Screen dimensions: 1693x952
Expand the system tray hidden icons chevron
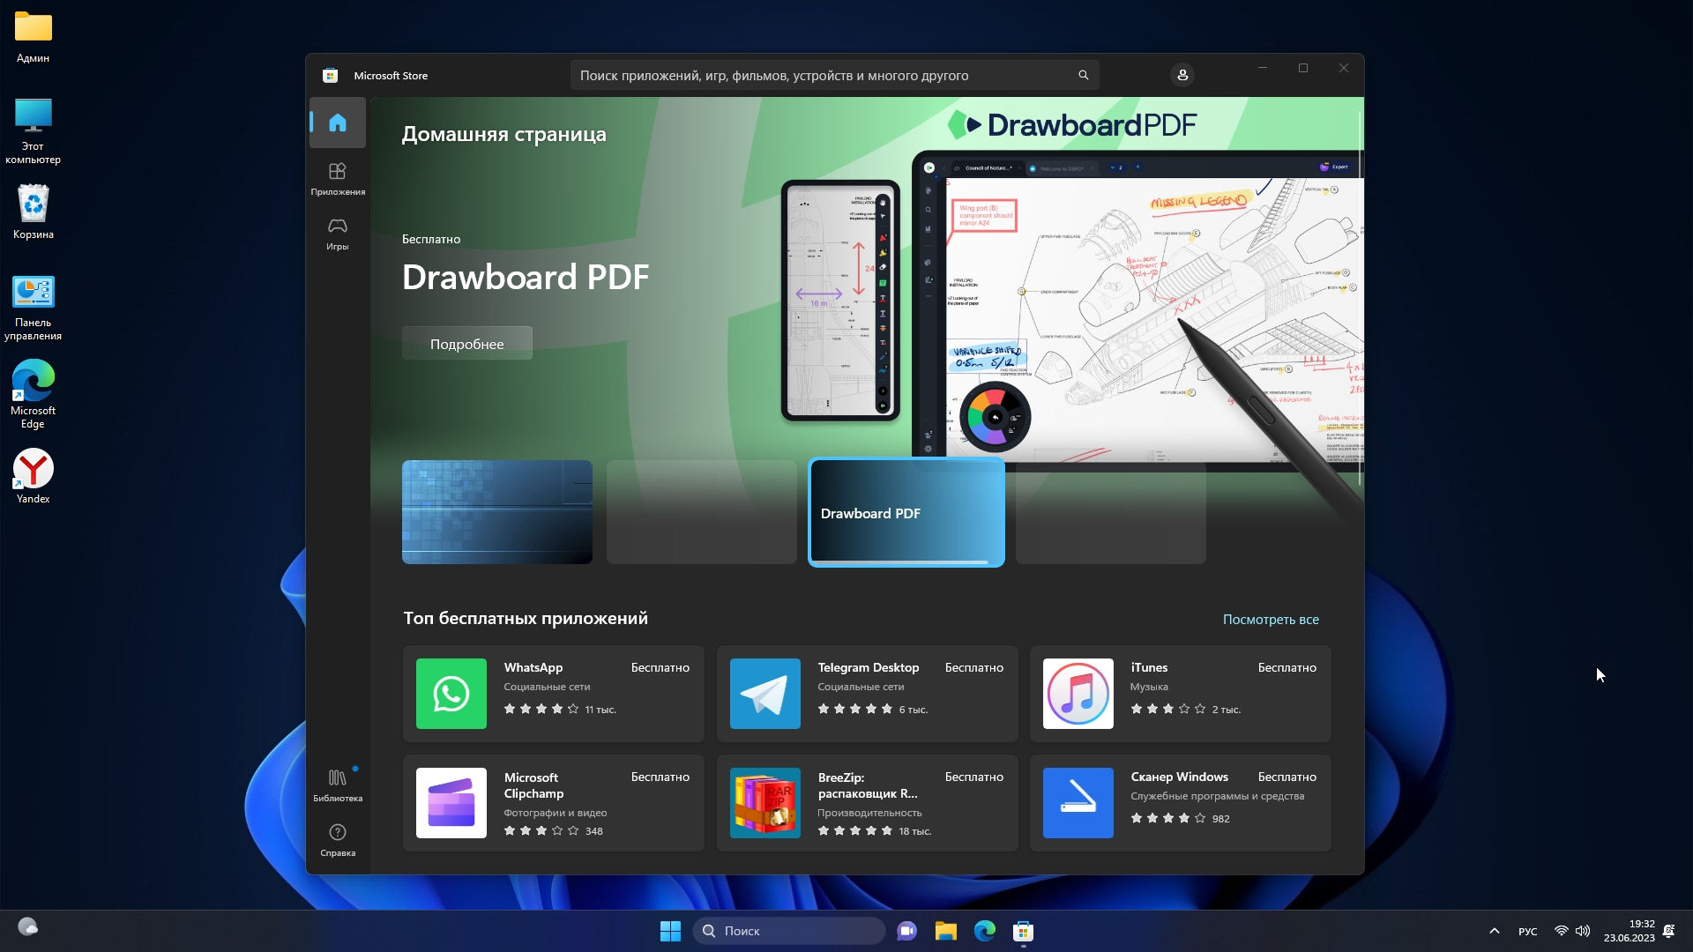[x=1494, y=931]
